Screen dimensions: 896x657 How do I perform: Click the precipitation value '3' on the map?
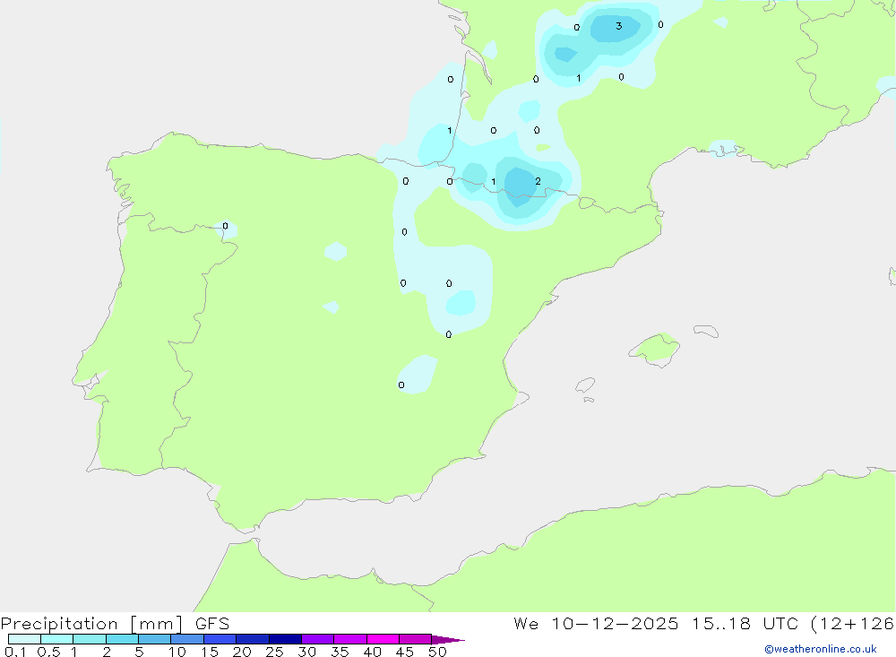(x=619, y=26)
